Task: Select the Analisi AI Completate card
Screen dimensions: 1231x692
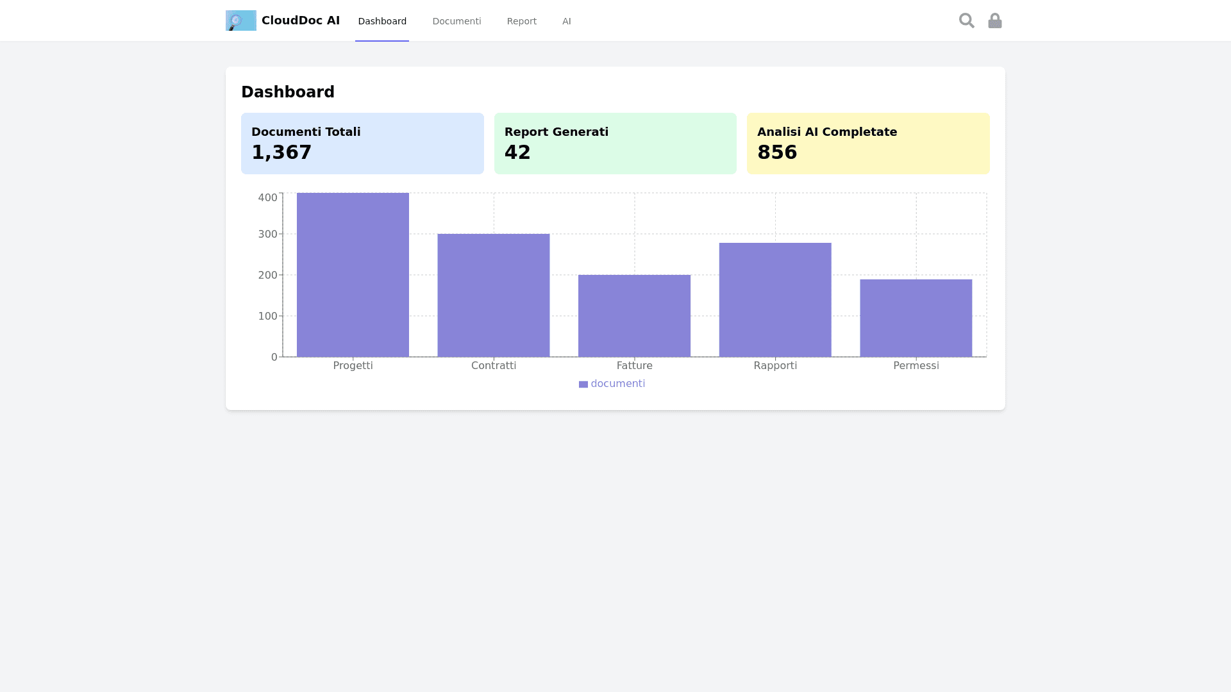Action: (x=868, y=144)
